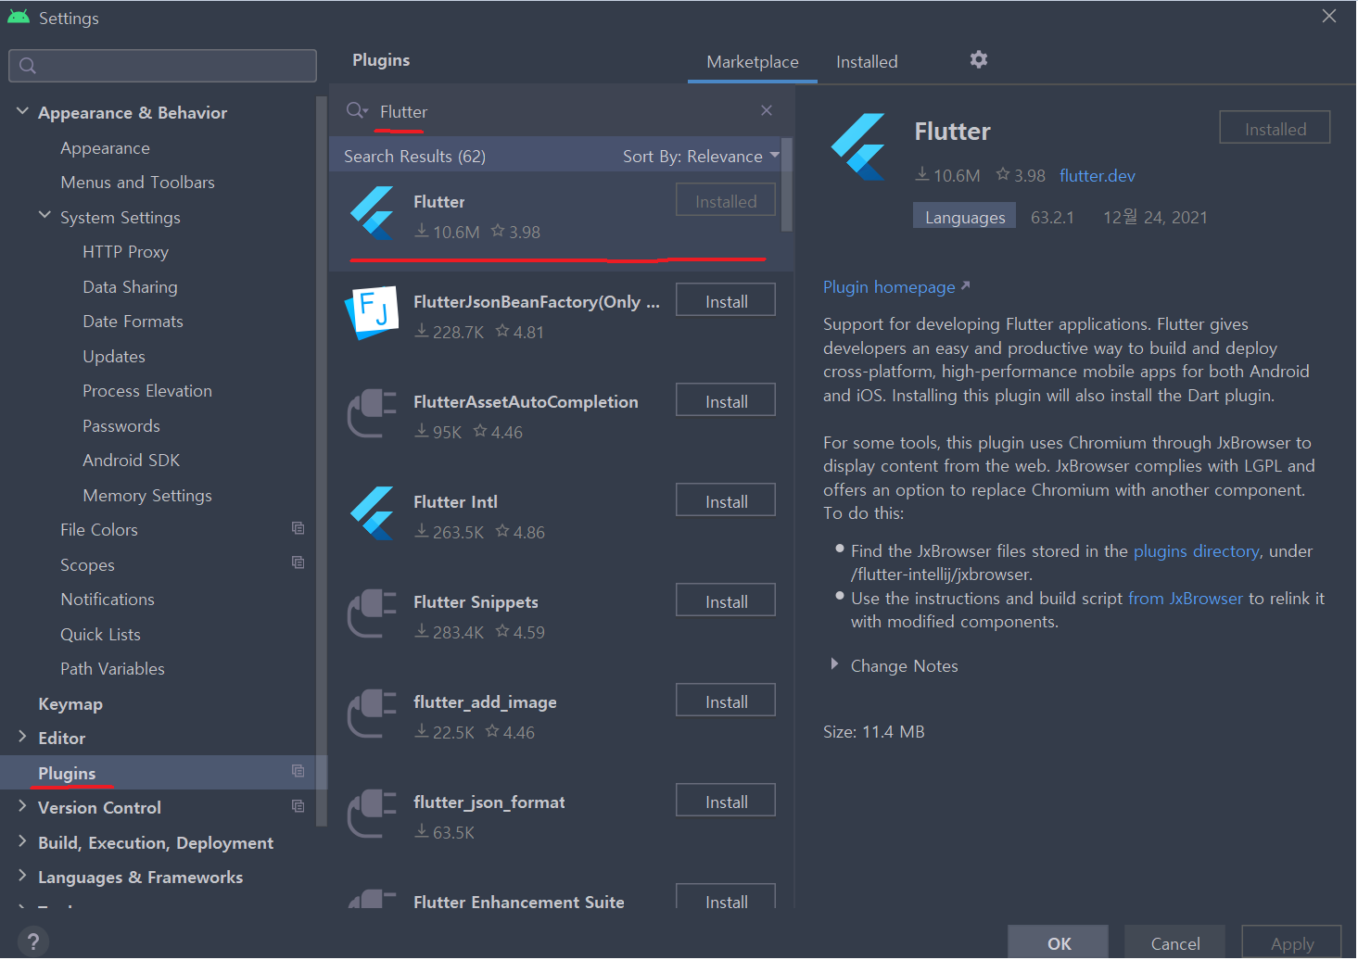Viewport: 1358px width, 960px height.
Task: Install the FlutterJsonBeanFactory plugin
Action: point(726,300)
